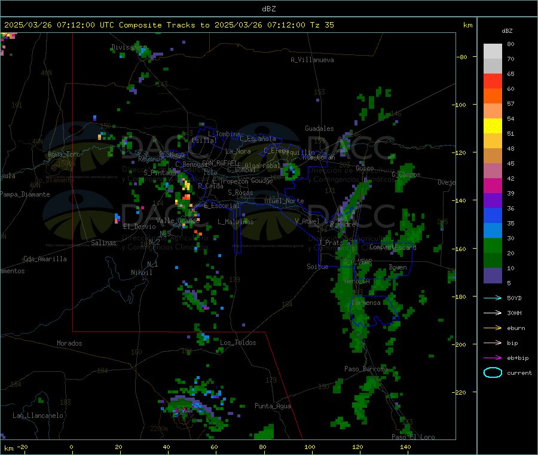Select the blue 35 dBZ color swatch

tap(493, 215)
